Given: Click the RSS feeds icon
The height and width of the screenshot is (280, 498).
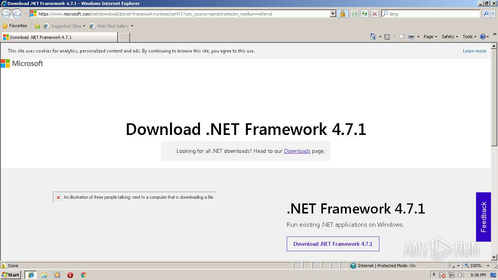Looking at the screenshot, I should pos(387,37).
